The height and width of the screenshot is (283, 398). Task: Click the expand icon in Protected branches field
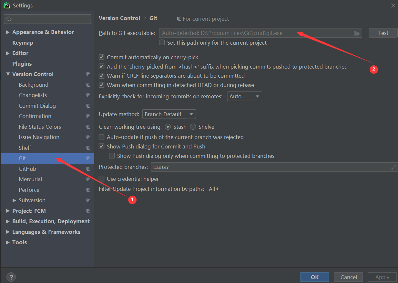[394, 167]
